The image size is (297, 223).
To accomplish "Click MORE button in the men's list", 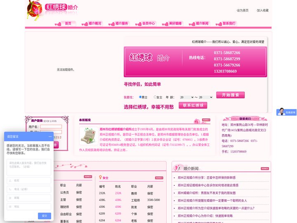I will pos(88,177).
